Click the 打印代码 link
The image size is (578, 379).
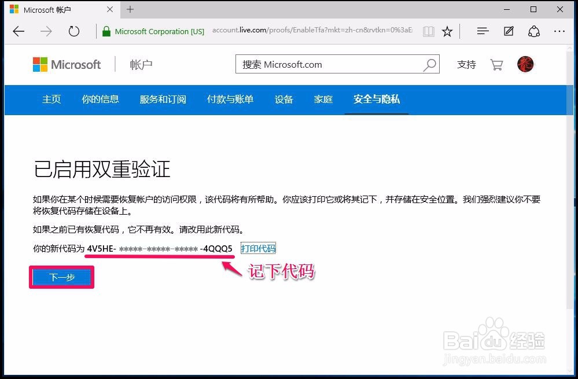[x=258, y=248]
